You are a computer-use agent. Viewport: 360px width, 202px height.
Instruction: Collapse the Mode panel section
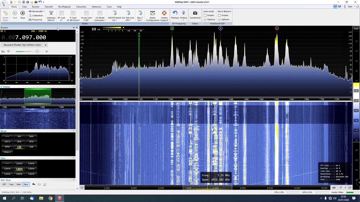(74, 131)
